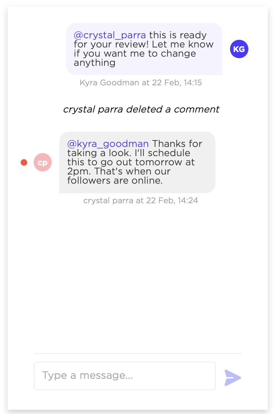Select Kyra's ready for review message bubble

click(144, 49)
